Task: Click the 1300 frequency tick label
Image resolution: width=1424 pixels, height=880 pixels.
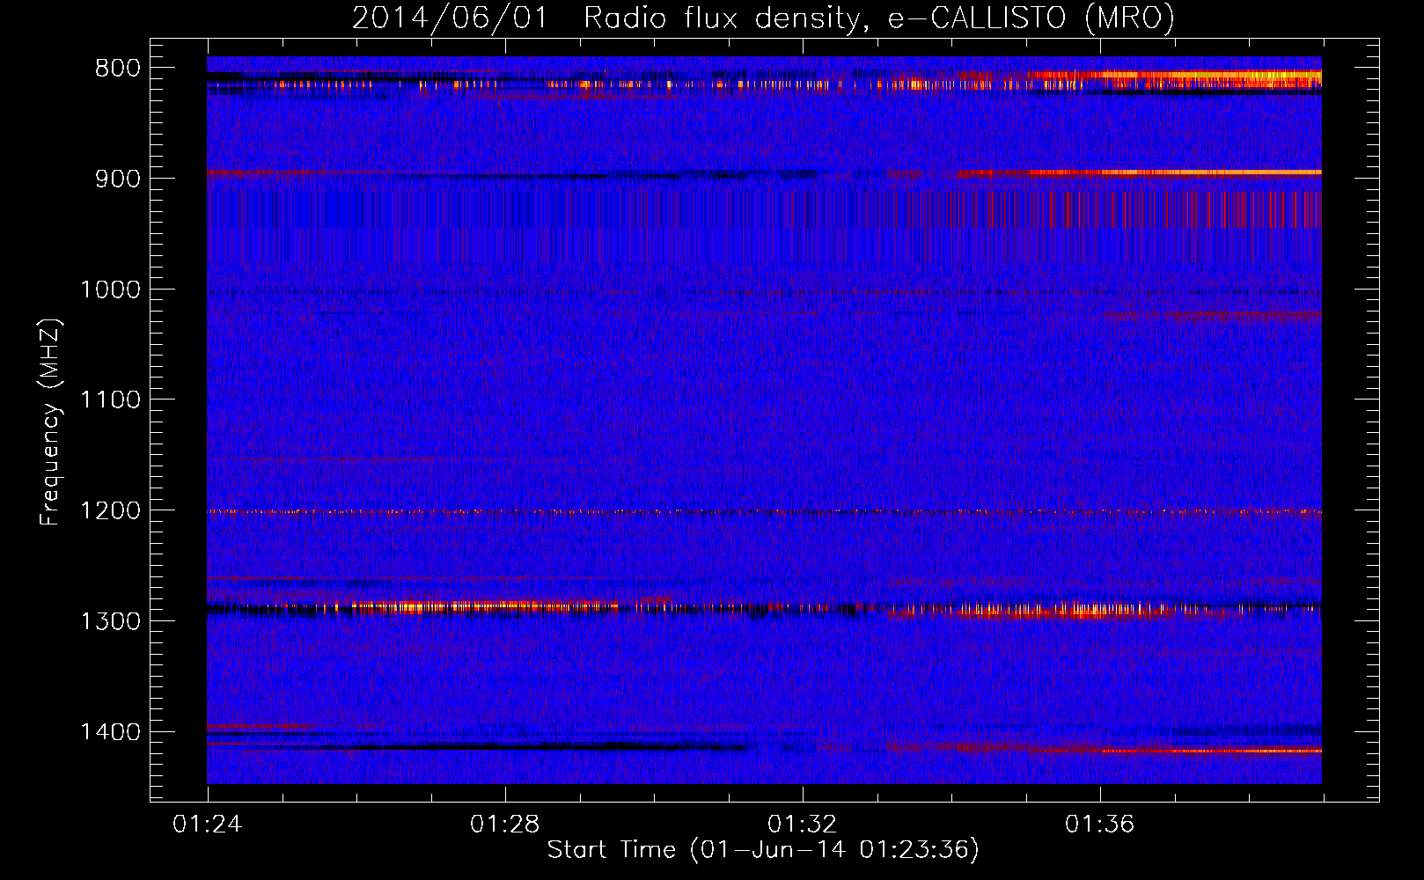Action: pyautogui.click(x=110, y=621)
